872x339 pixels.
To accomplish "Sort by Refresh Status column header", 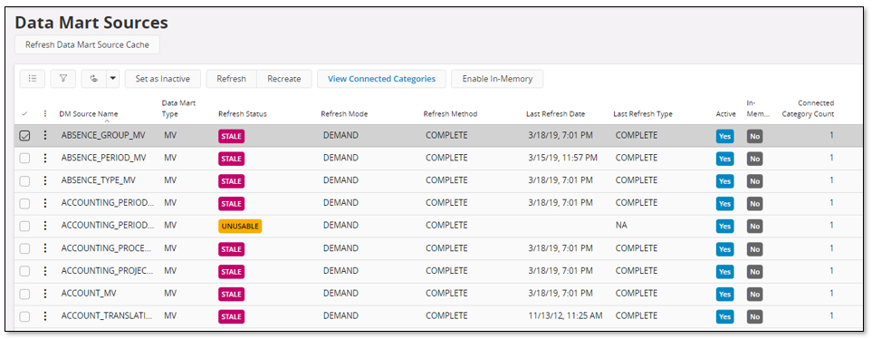I will pos(243,114).
